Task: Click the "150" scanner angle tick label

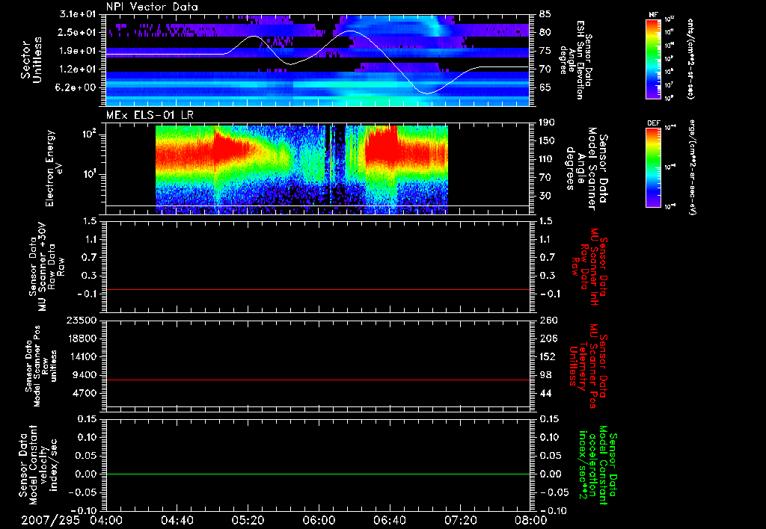Action: pos(548,140)
